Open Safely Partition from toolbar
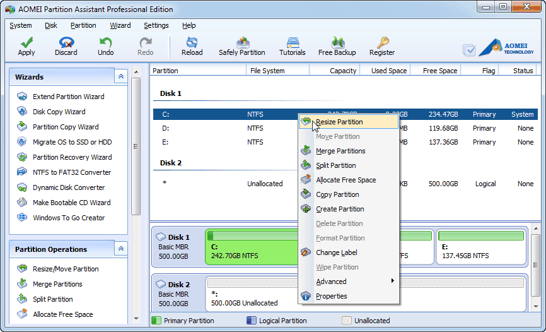546x332 pixels. point(242,46)
